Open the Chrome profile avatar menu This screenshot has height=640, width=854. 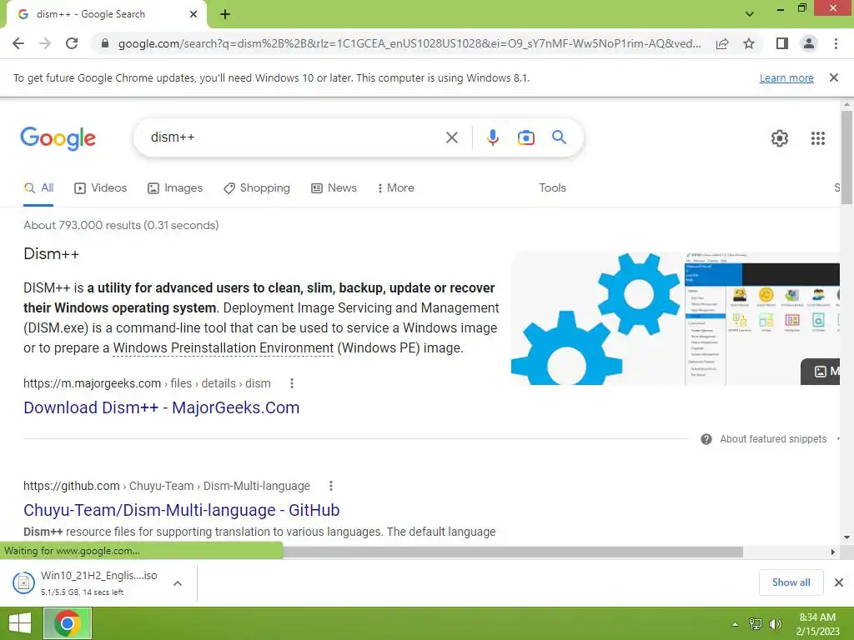coord(809,43)
